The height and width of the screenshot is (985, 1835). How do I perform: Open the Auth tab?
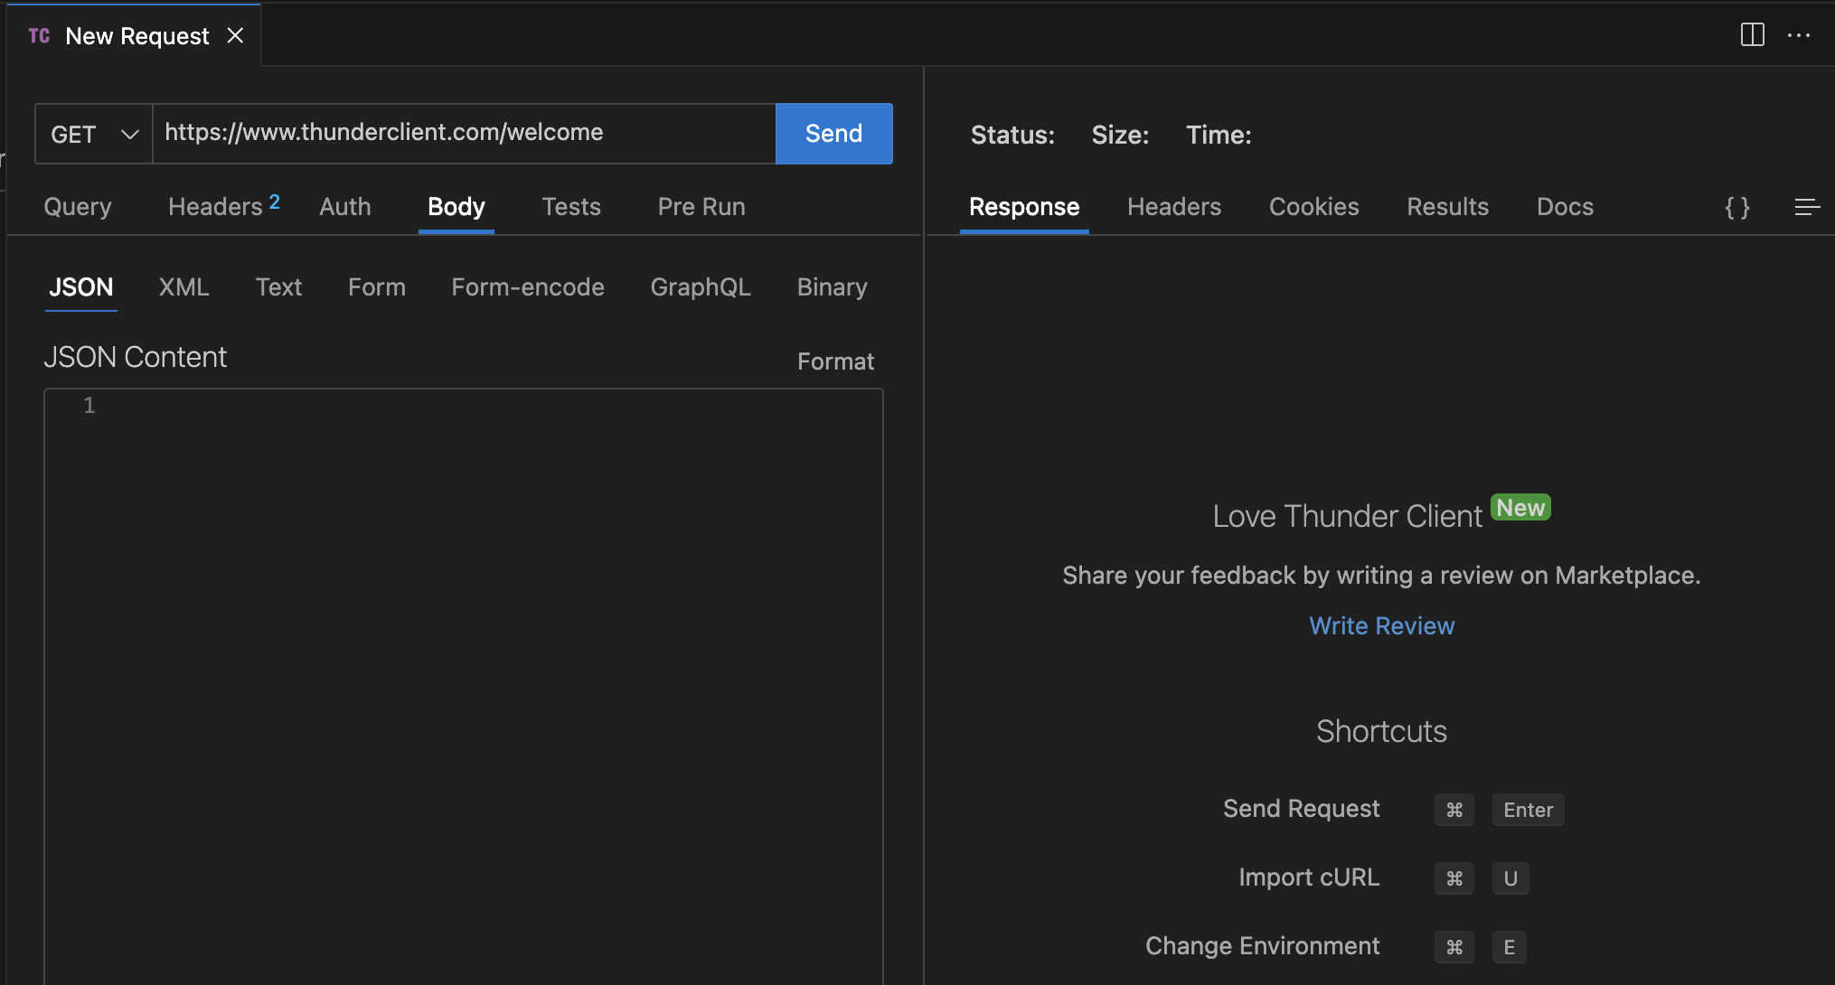coord(344,207)
